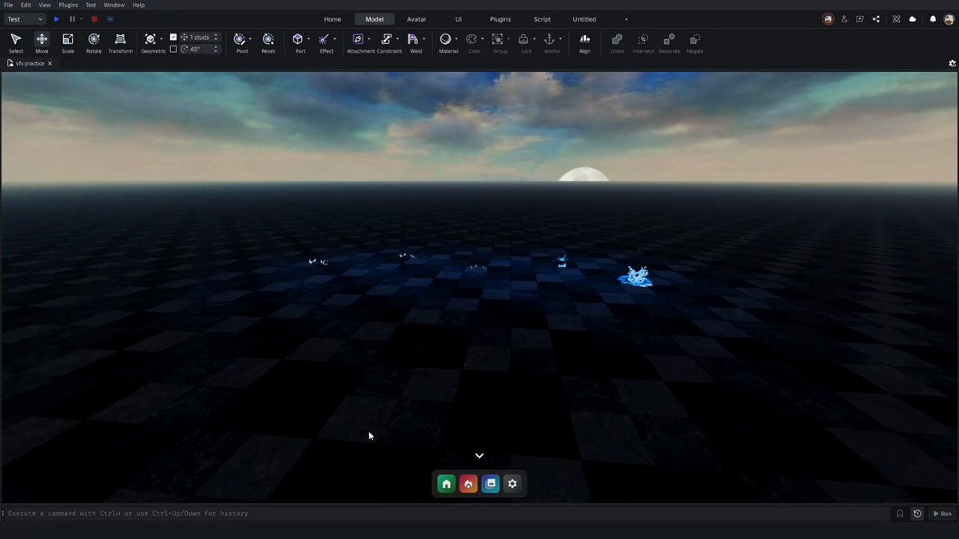Viewport: 959px width, 539px height.
Task: Click the command bar input field
Action: tap(448, 513)
